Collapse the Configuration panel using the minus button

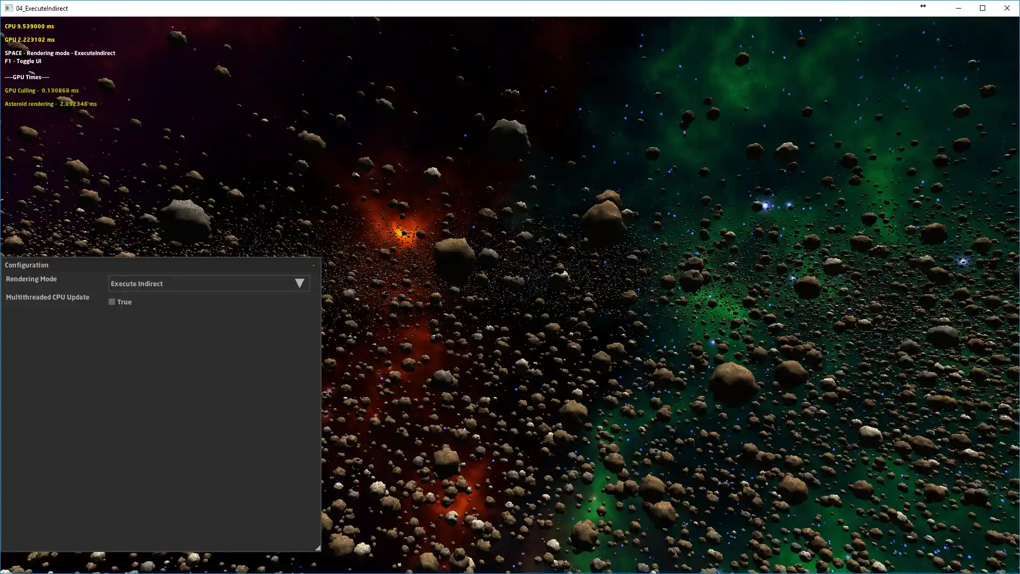coord(314,265)
